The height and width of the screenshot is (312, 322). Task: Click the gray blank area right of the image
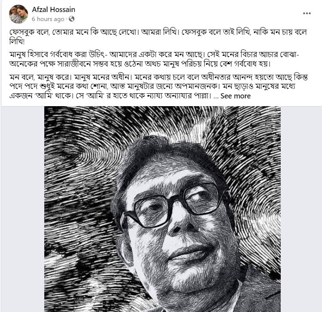point(301,209)
